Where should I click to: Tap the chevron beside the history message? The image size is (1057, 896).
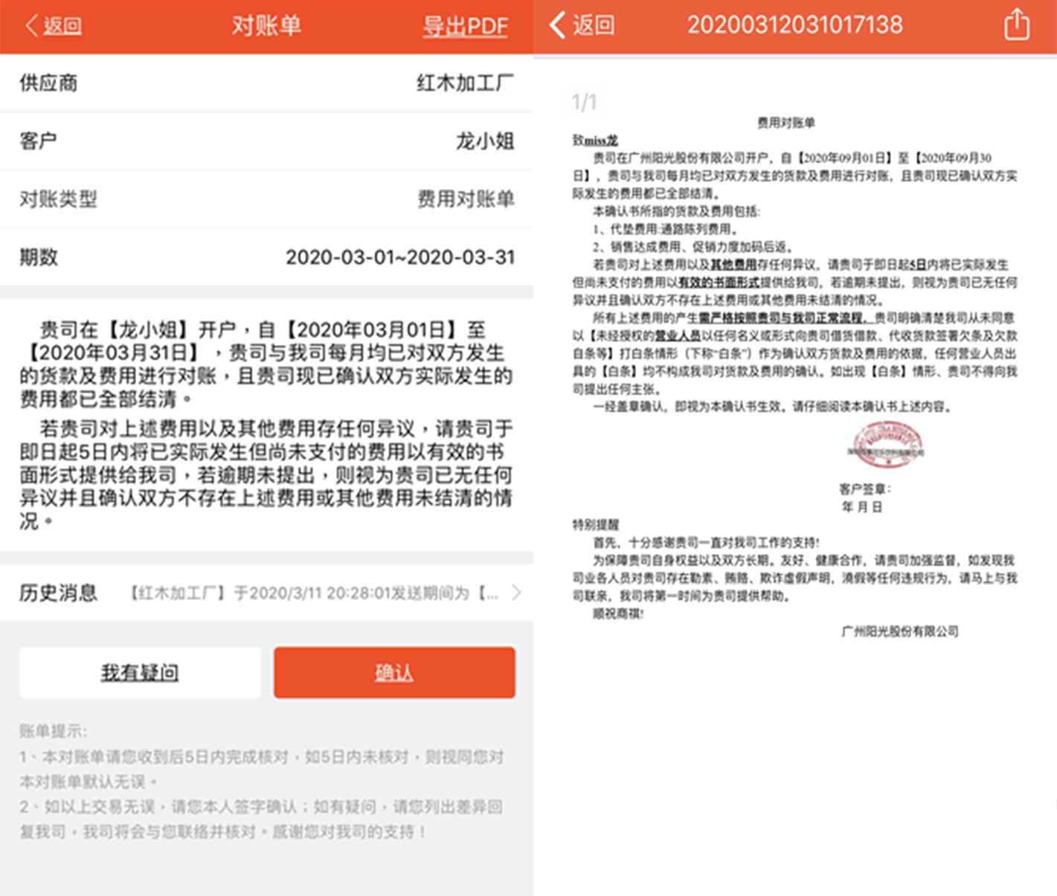coord(516,593)
